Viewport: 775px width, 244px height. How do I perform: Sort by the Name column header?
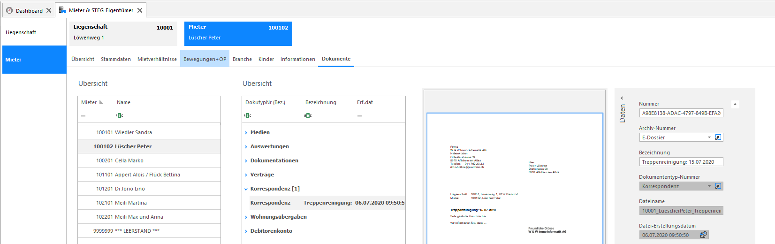coord(123,102)
